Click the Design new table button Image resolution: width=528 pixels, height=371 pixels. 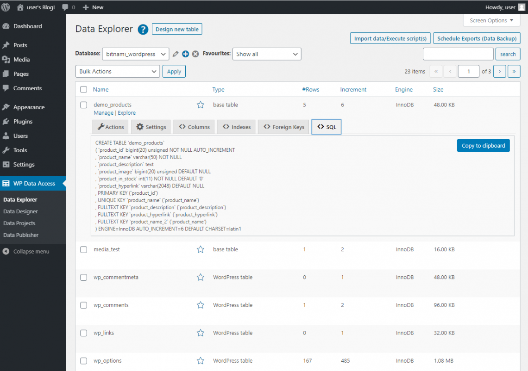(177, 29)
